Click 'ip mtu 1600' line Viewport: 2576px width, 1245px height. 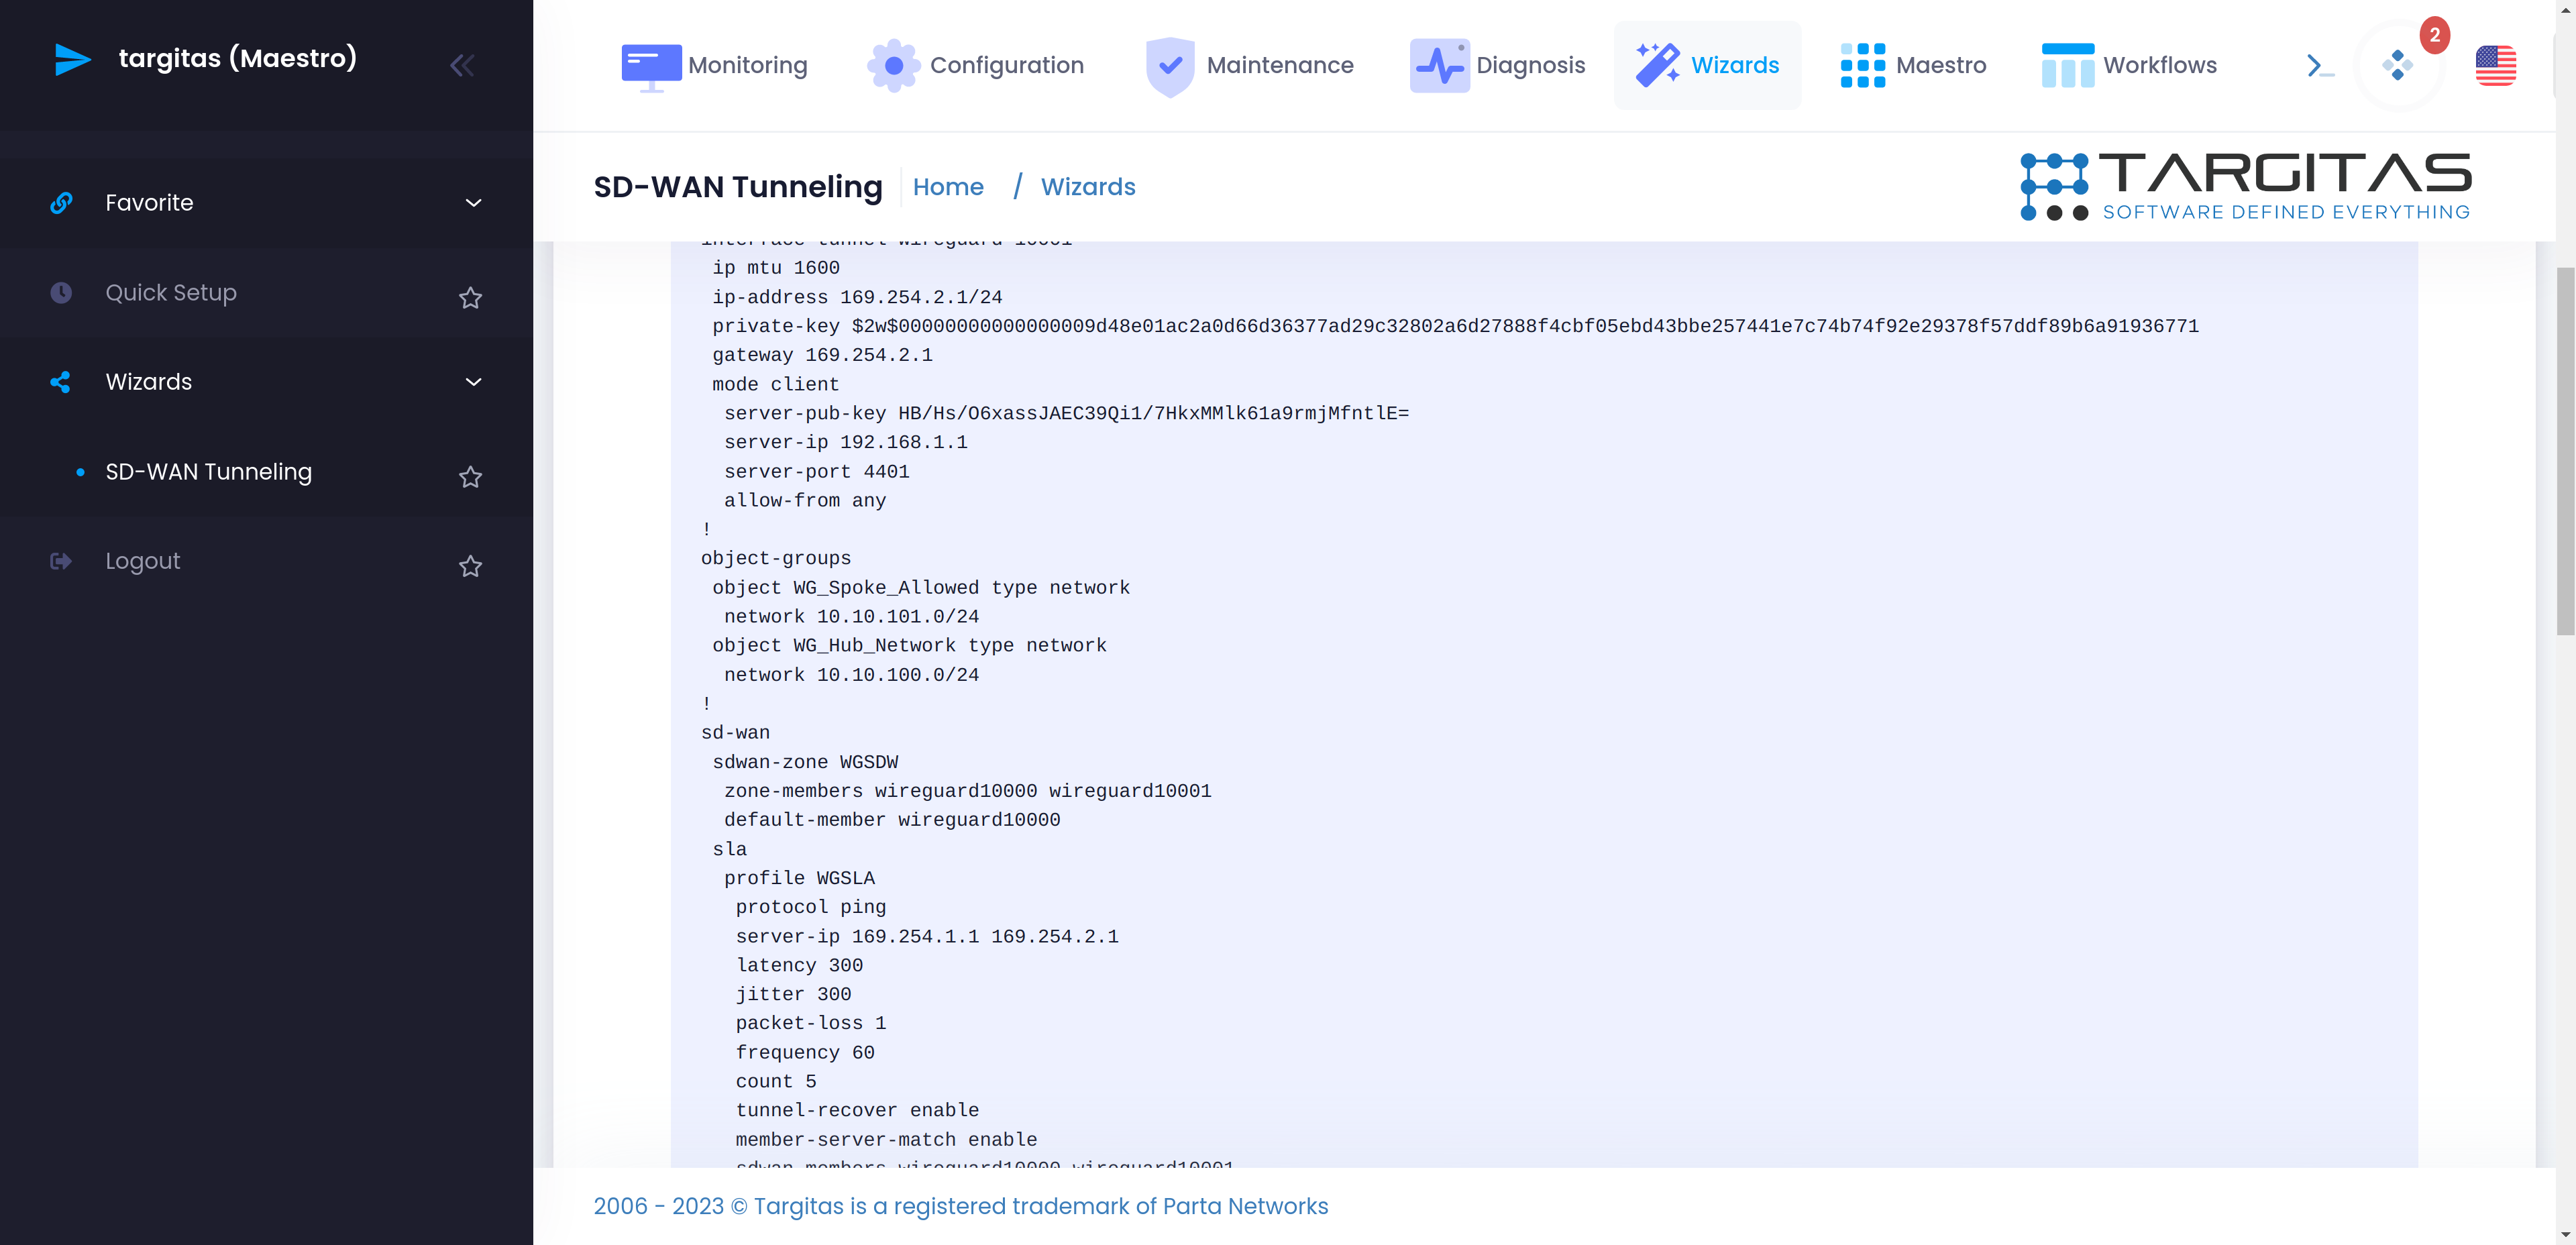pos(776,268)
